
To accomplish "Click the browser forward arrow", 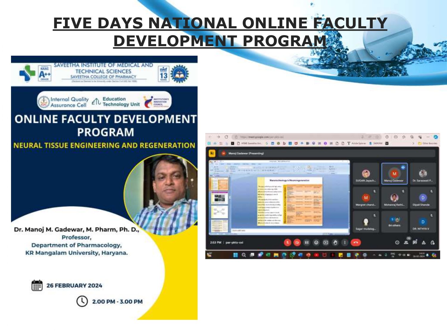I will [x=218, y=137].
